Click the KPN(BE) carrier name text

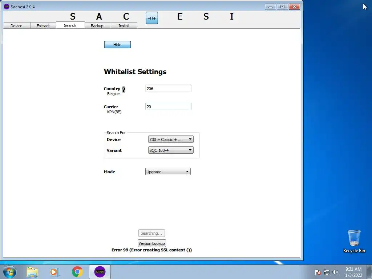click(114, 112)
